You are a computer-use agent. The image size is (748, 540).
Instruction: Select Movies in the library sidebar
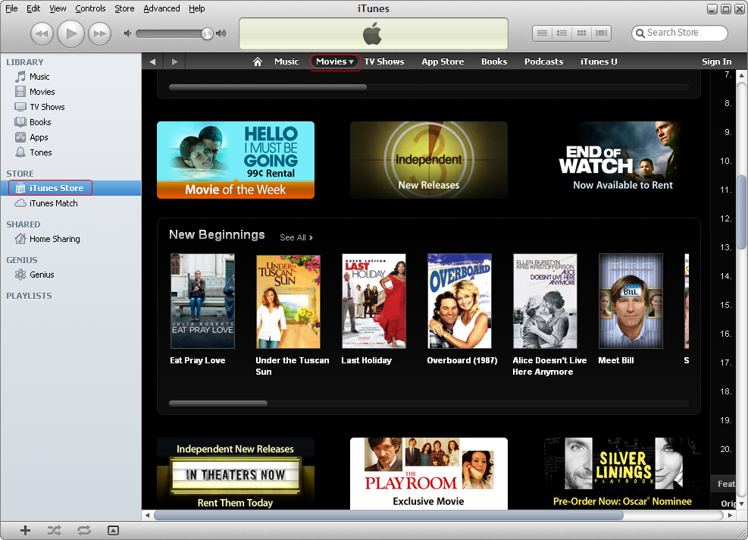70,92
